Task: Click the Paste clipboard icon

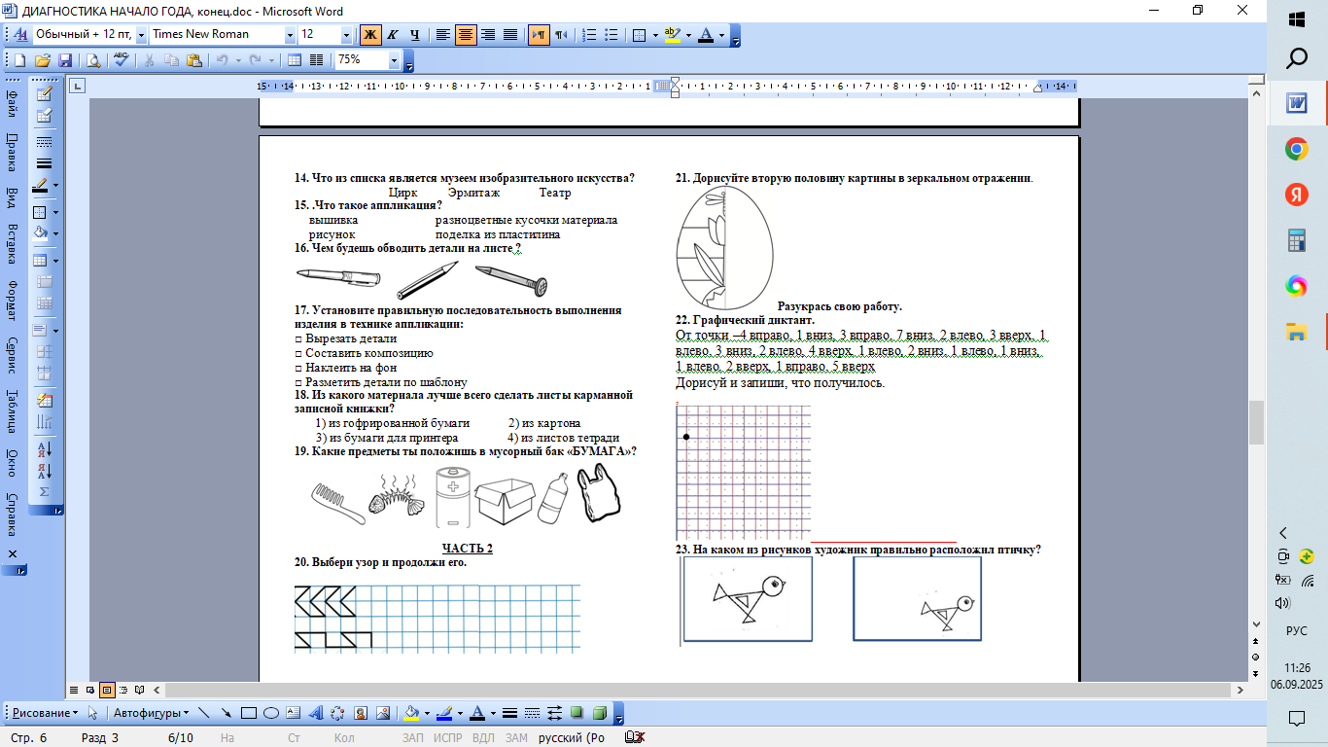Action: (x=193, y=60)
